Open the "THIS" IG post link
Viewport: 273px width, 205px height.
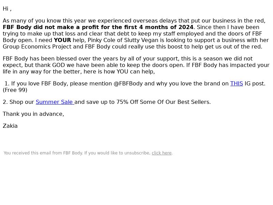coord(236,83)
